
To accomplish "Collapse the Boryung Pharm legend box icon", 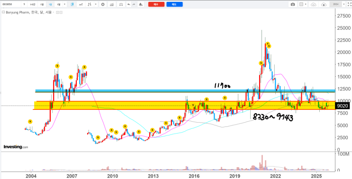I will point(3,12).
